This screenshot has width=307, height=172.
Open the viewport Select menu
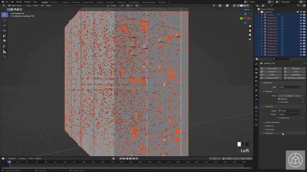[35, 6]
